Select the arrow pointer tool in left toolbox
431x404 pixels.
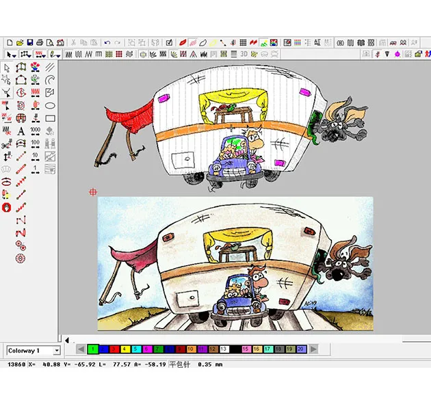tap(7, 68)
